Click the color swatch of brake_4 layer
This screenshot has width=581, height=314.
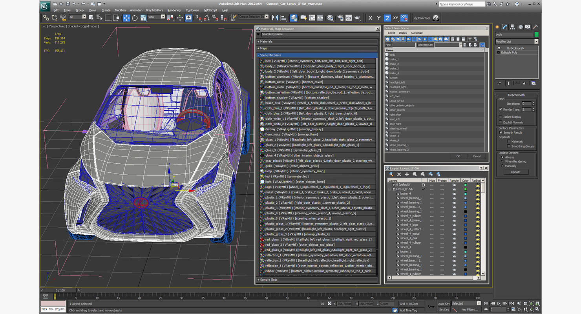[465, 194]
